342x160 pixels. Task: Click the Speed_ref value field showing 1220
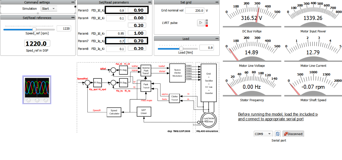64,28
